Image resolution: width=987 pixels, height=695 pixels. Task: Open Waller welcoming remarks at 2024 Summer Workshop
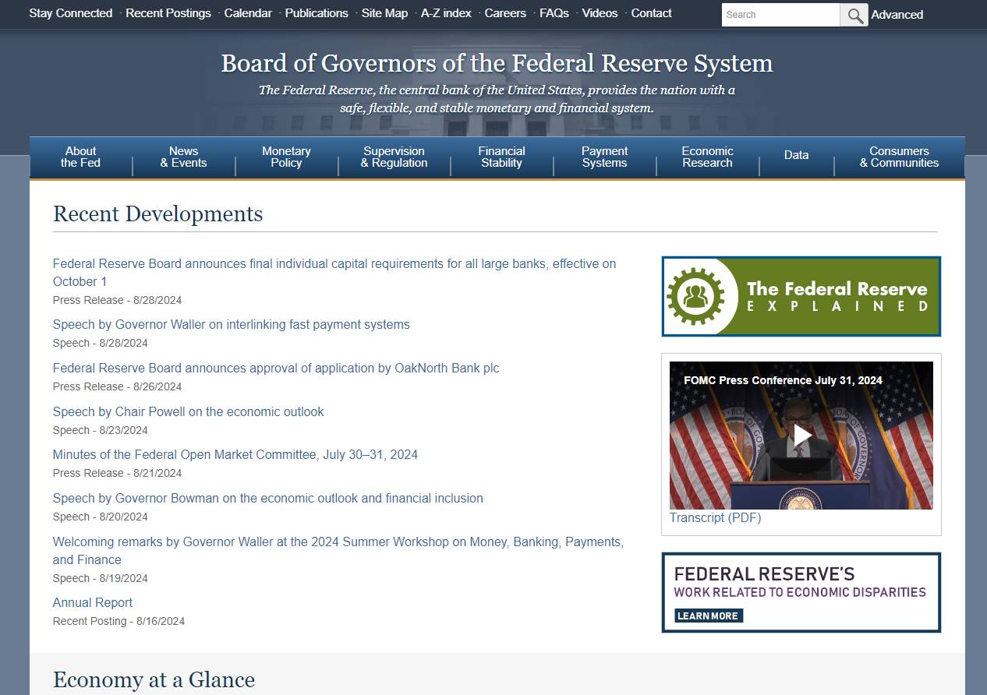pos(338,551)
